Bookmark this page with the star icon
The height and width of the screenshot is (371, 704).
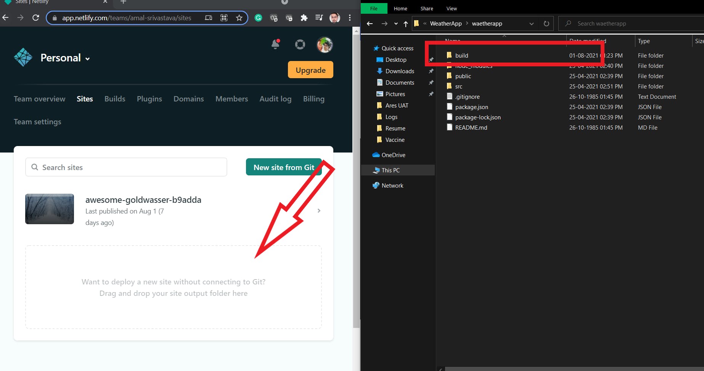pos(239,18)
